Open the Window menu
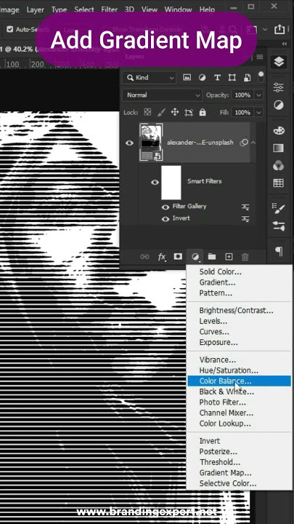Screen dimensions: 294x524 point(178,9)
